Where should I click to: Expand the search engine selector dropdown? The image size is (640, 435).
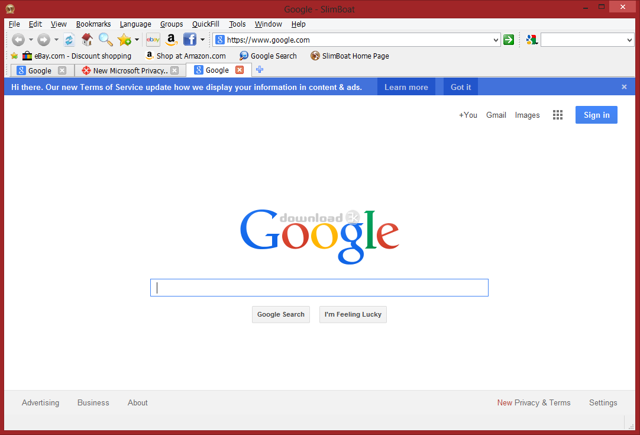[x=629, y=40]
